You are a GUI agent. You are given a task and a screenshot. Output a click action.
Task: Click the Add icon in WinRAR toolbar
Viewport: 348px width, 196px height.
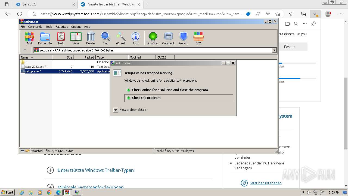(29, 38)
